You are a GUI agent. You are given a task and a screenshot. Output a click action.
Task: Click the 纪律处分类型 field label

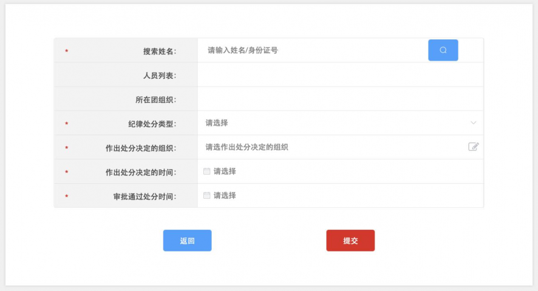(x=152, y=124)
